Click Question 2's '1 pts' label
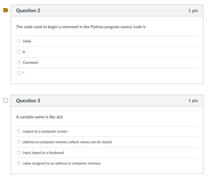 pos(193,11)
